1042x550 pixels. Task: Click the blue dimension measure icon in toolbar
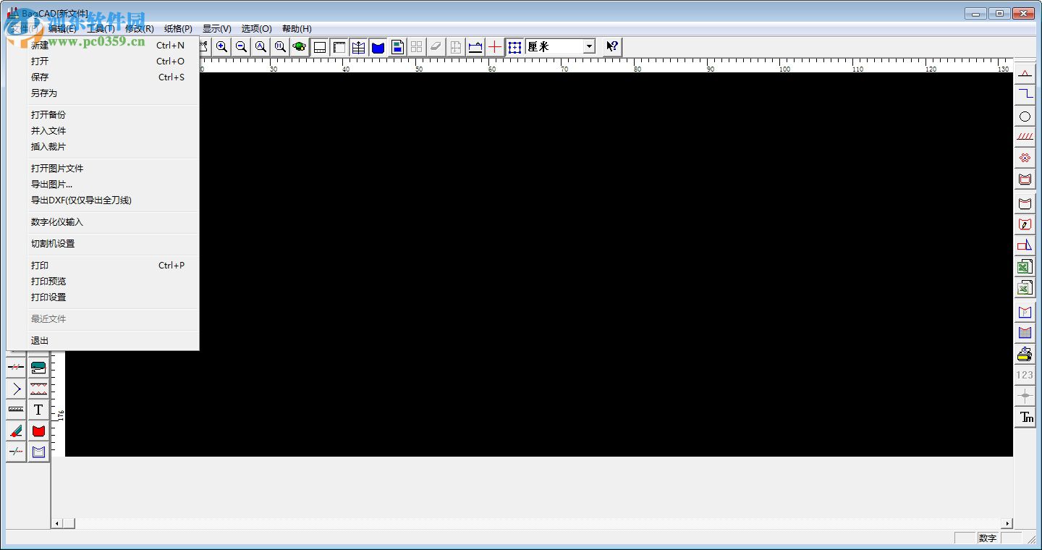(475, 47)
